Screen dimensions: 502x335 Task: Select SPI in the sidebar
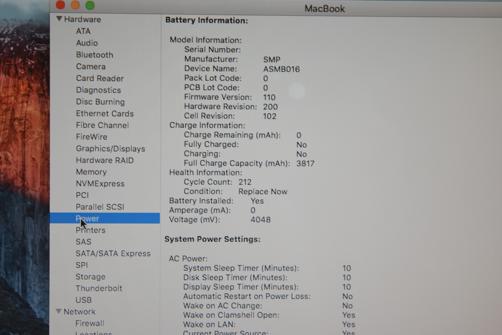tap(82, 265)
